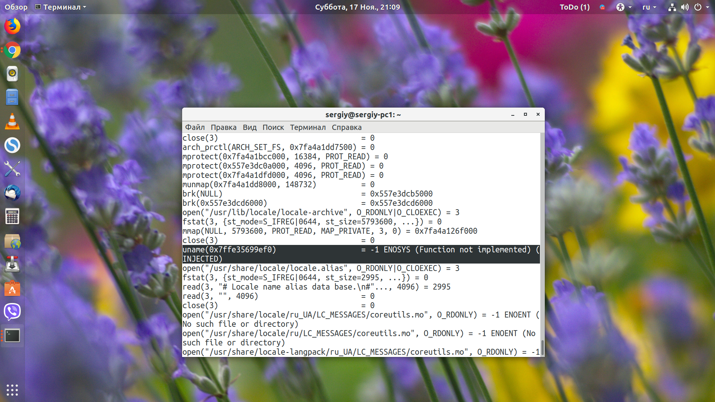715x402 pixels.
Task: Click the fstat st_size=2995 line
Action: coord(305,278)
